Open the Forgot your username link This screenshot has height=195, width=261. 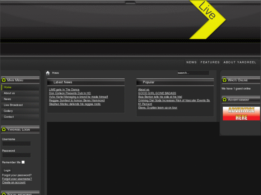tap(17, 179)
